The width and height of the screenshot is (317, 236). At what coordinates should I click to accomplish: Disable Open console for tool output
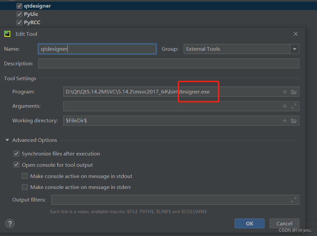click(x=16, y=164)
